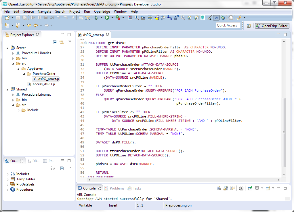Click the S-to-i toolbar icon
Image resolution: width=294 pixels, height=212 pixels.
[169, 18]
